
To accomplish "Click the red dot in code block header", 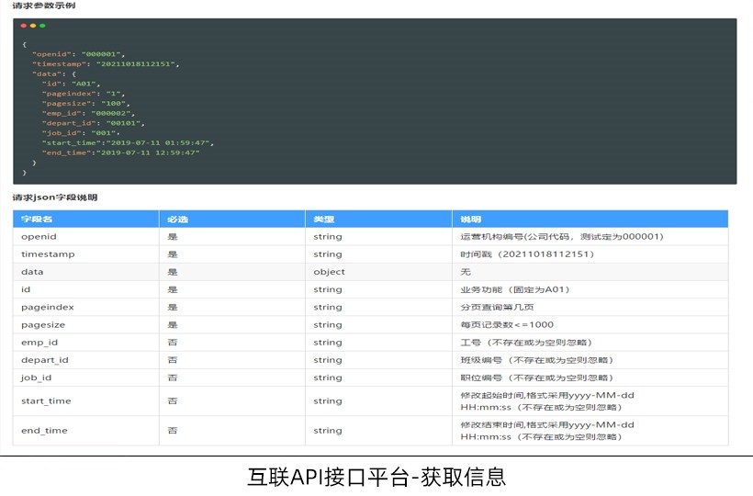I will [24, 26].
